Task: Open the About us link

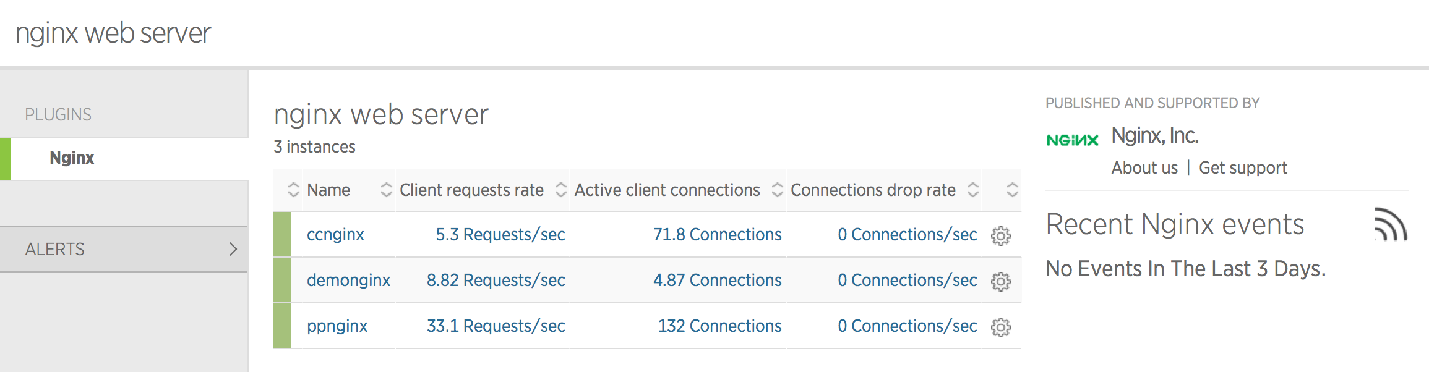Action: (1144, 167)
